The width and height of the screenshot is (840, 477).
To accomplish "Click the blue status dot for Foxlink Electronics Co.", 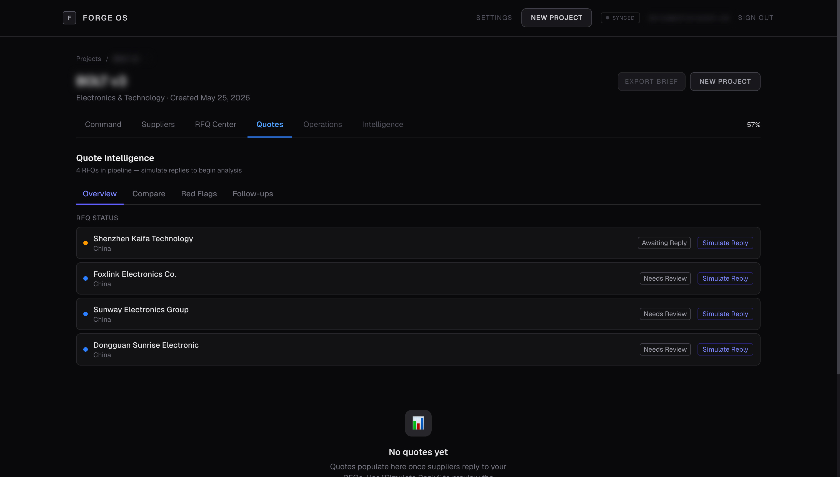I will tap(85, 278).
